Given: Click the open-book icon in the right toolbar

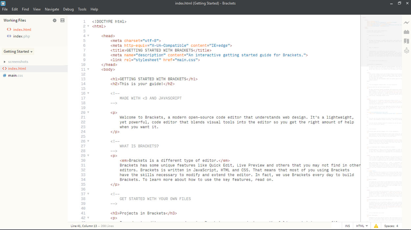Looking at the screenshot, I should [x=407, y=41].
